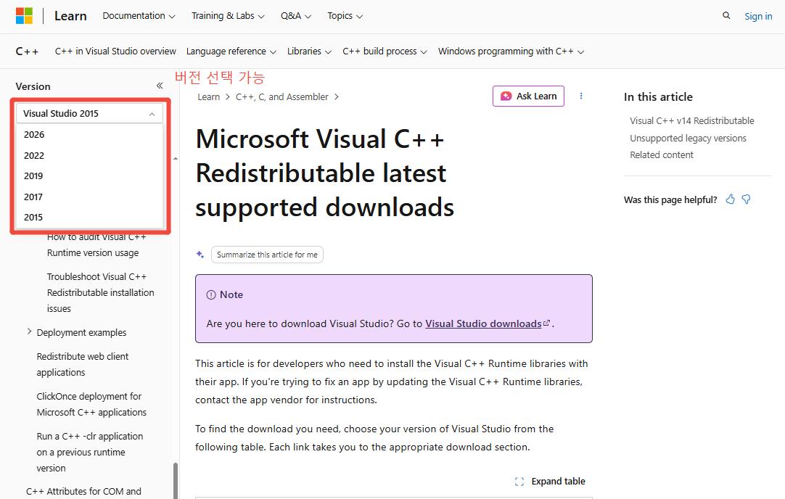Image resolution: width=785 pixels, height=499 pixels.
Task: Click the Expand table button
Action: point(550,481)
